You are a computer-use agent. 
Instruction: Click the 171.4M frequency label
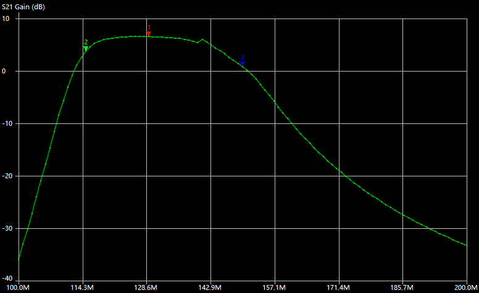pos(338,287)
